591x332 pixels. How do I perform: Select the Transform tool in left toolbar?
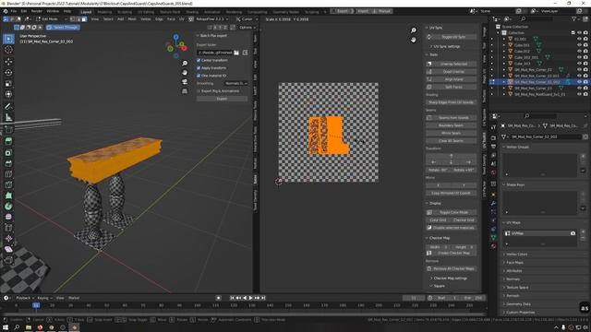click(8, 94)
